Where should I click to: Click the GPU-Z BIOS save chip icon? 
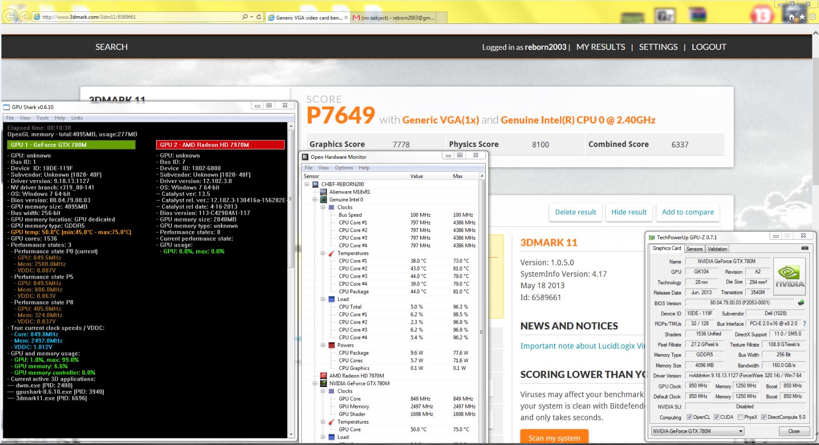tap(801, 302)
